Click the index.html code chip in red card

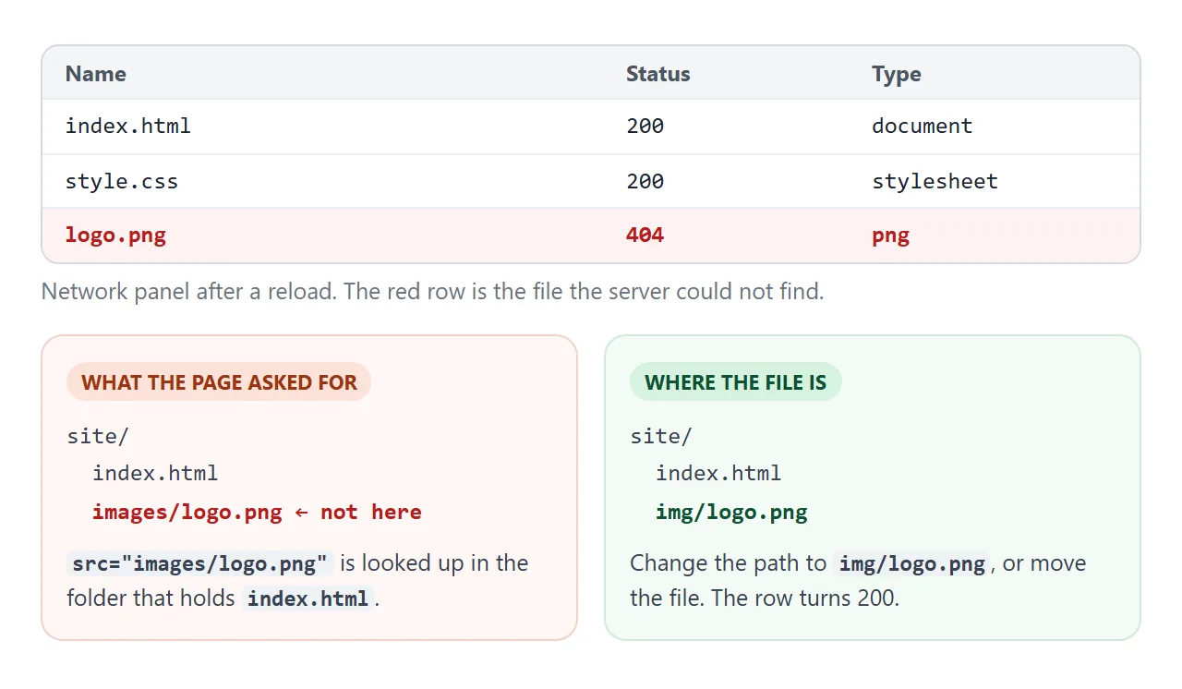tap(308, 598)
